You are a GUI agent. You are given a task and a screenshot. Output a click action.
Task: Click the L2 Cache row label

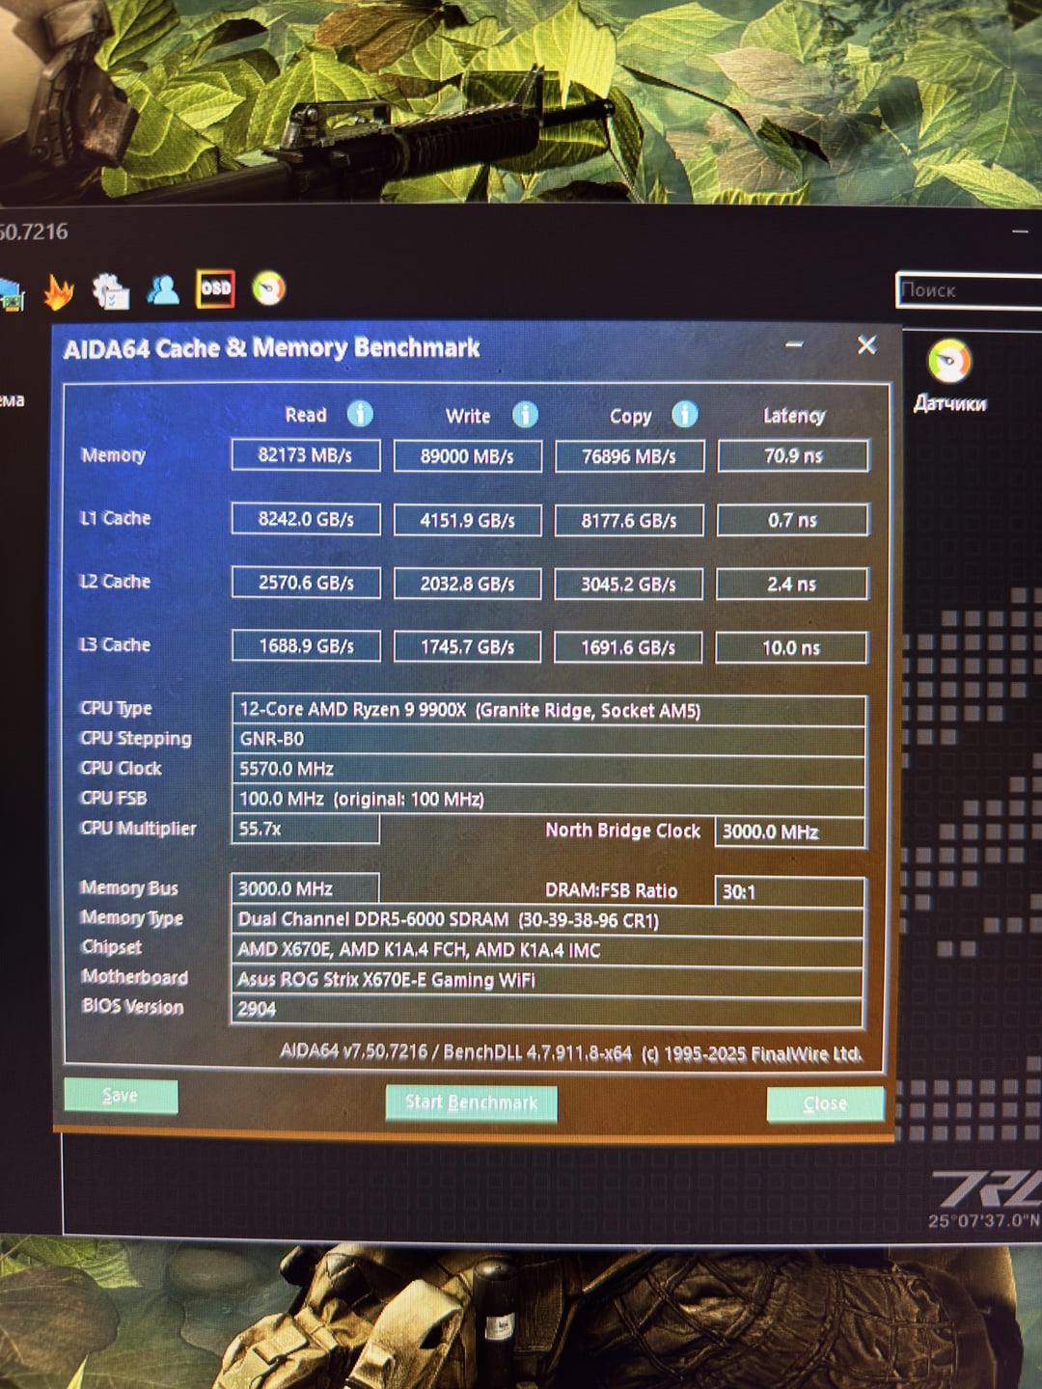point(115,582)
